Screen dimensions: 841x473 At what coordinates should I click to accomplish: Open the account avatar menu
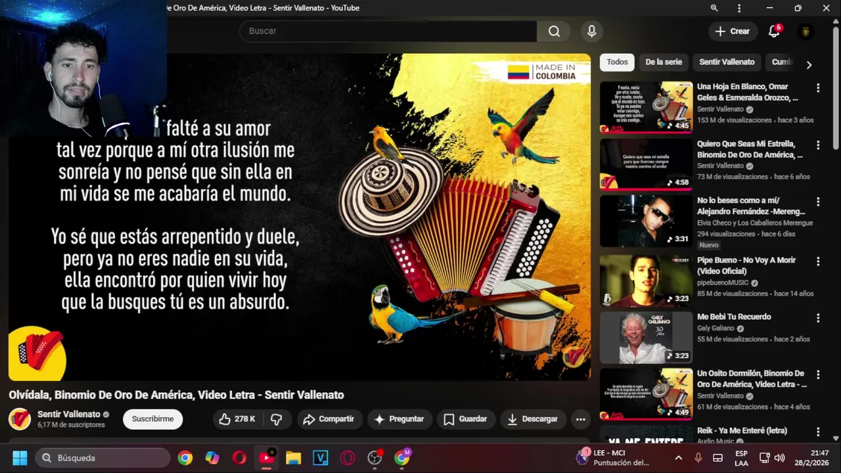coord(806,31)
